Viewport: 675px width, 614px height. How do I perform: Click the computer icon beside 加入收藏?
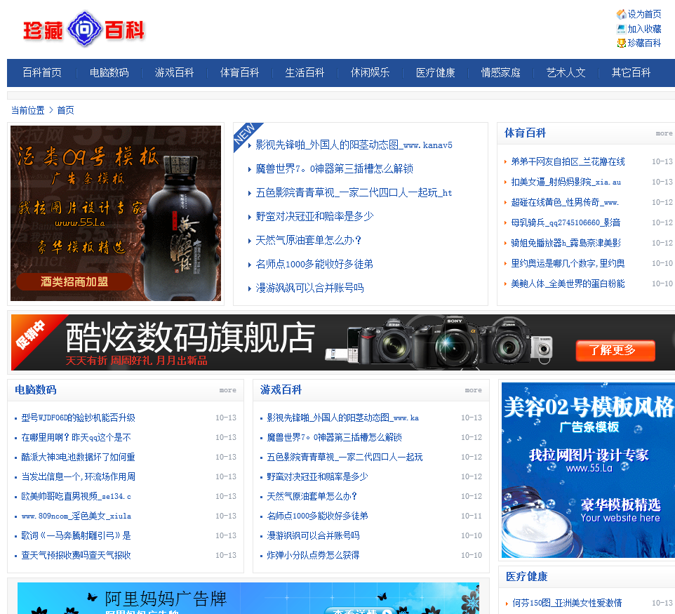click(621, 29)
